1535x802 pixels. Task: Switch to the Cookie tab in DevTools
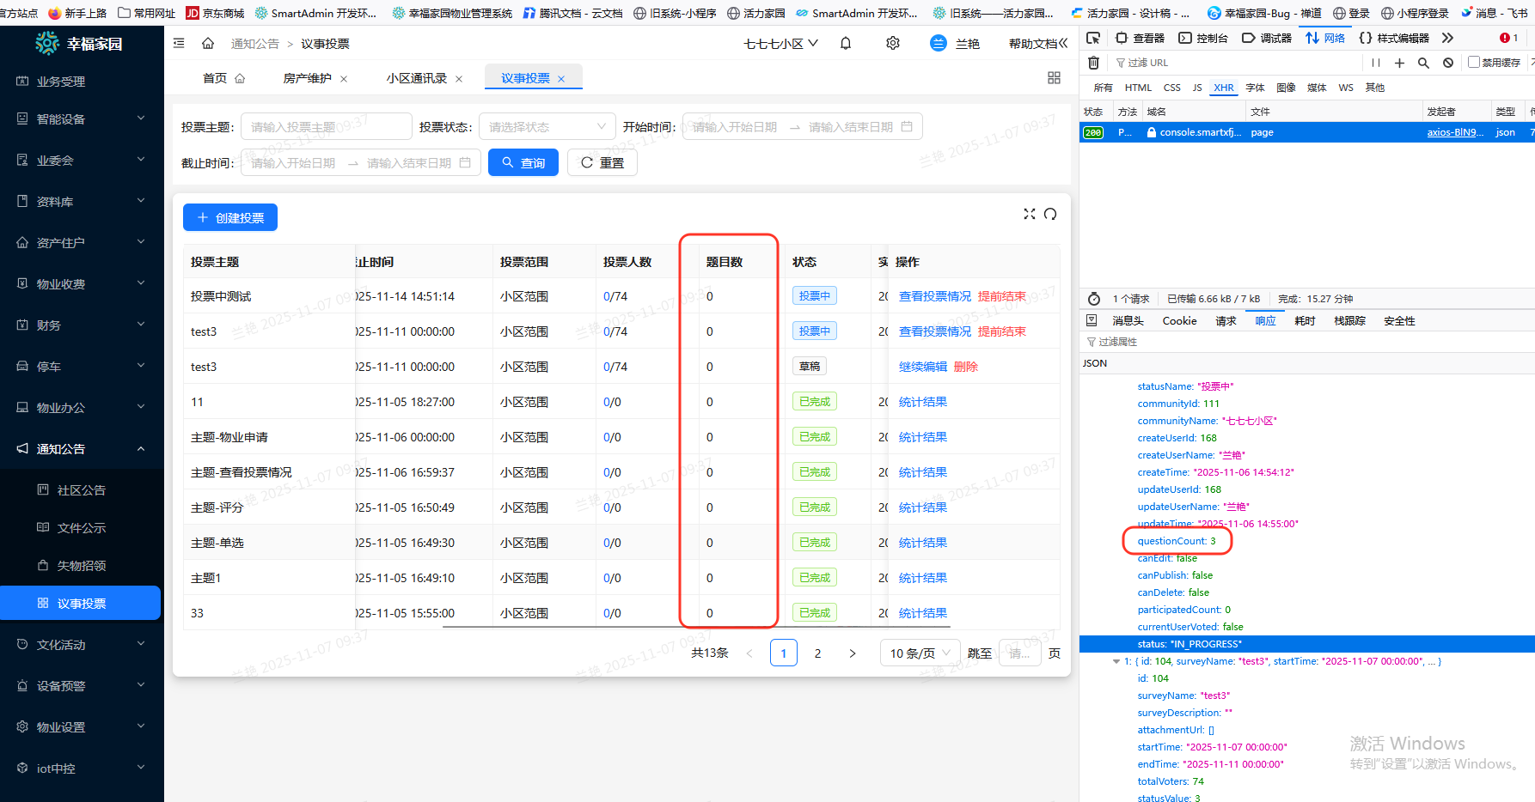(1179, 320)
